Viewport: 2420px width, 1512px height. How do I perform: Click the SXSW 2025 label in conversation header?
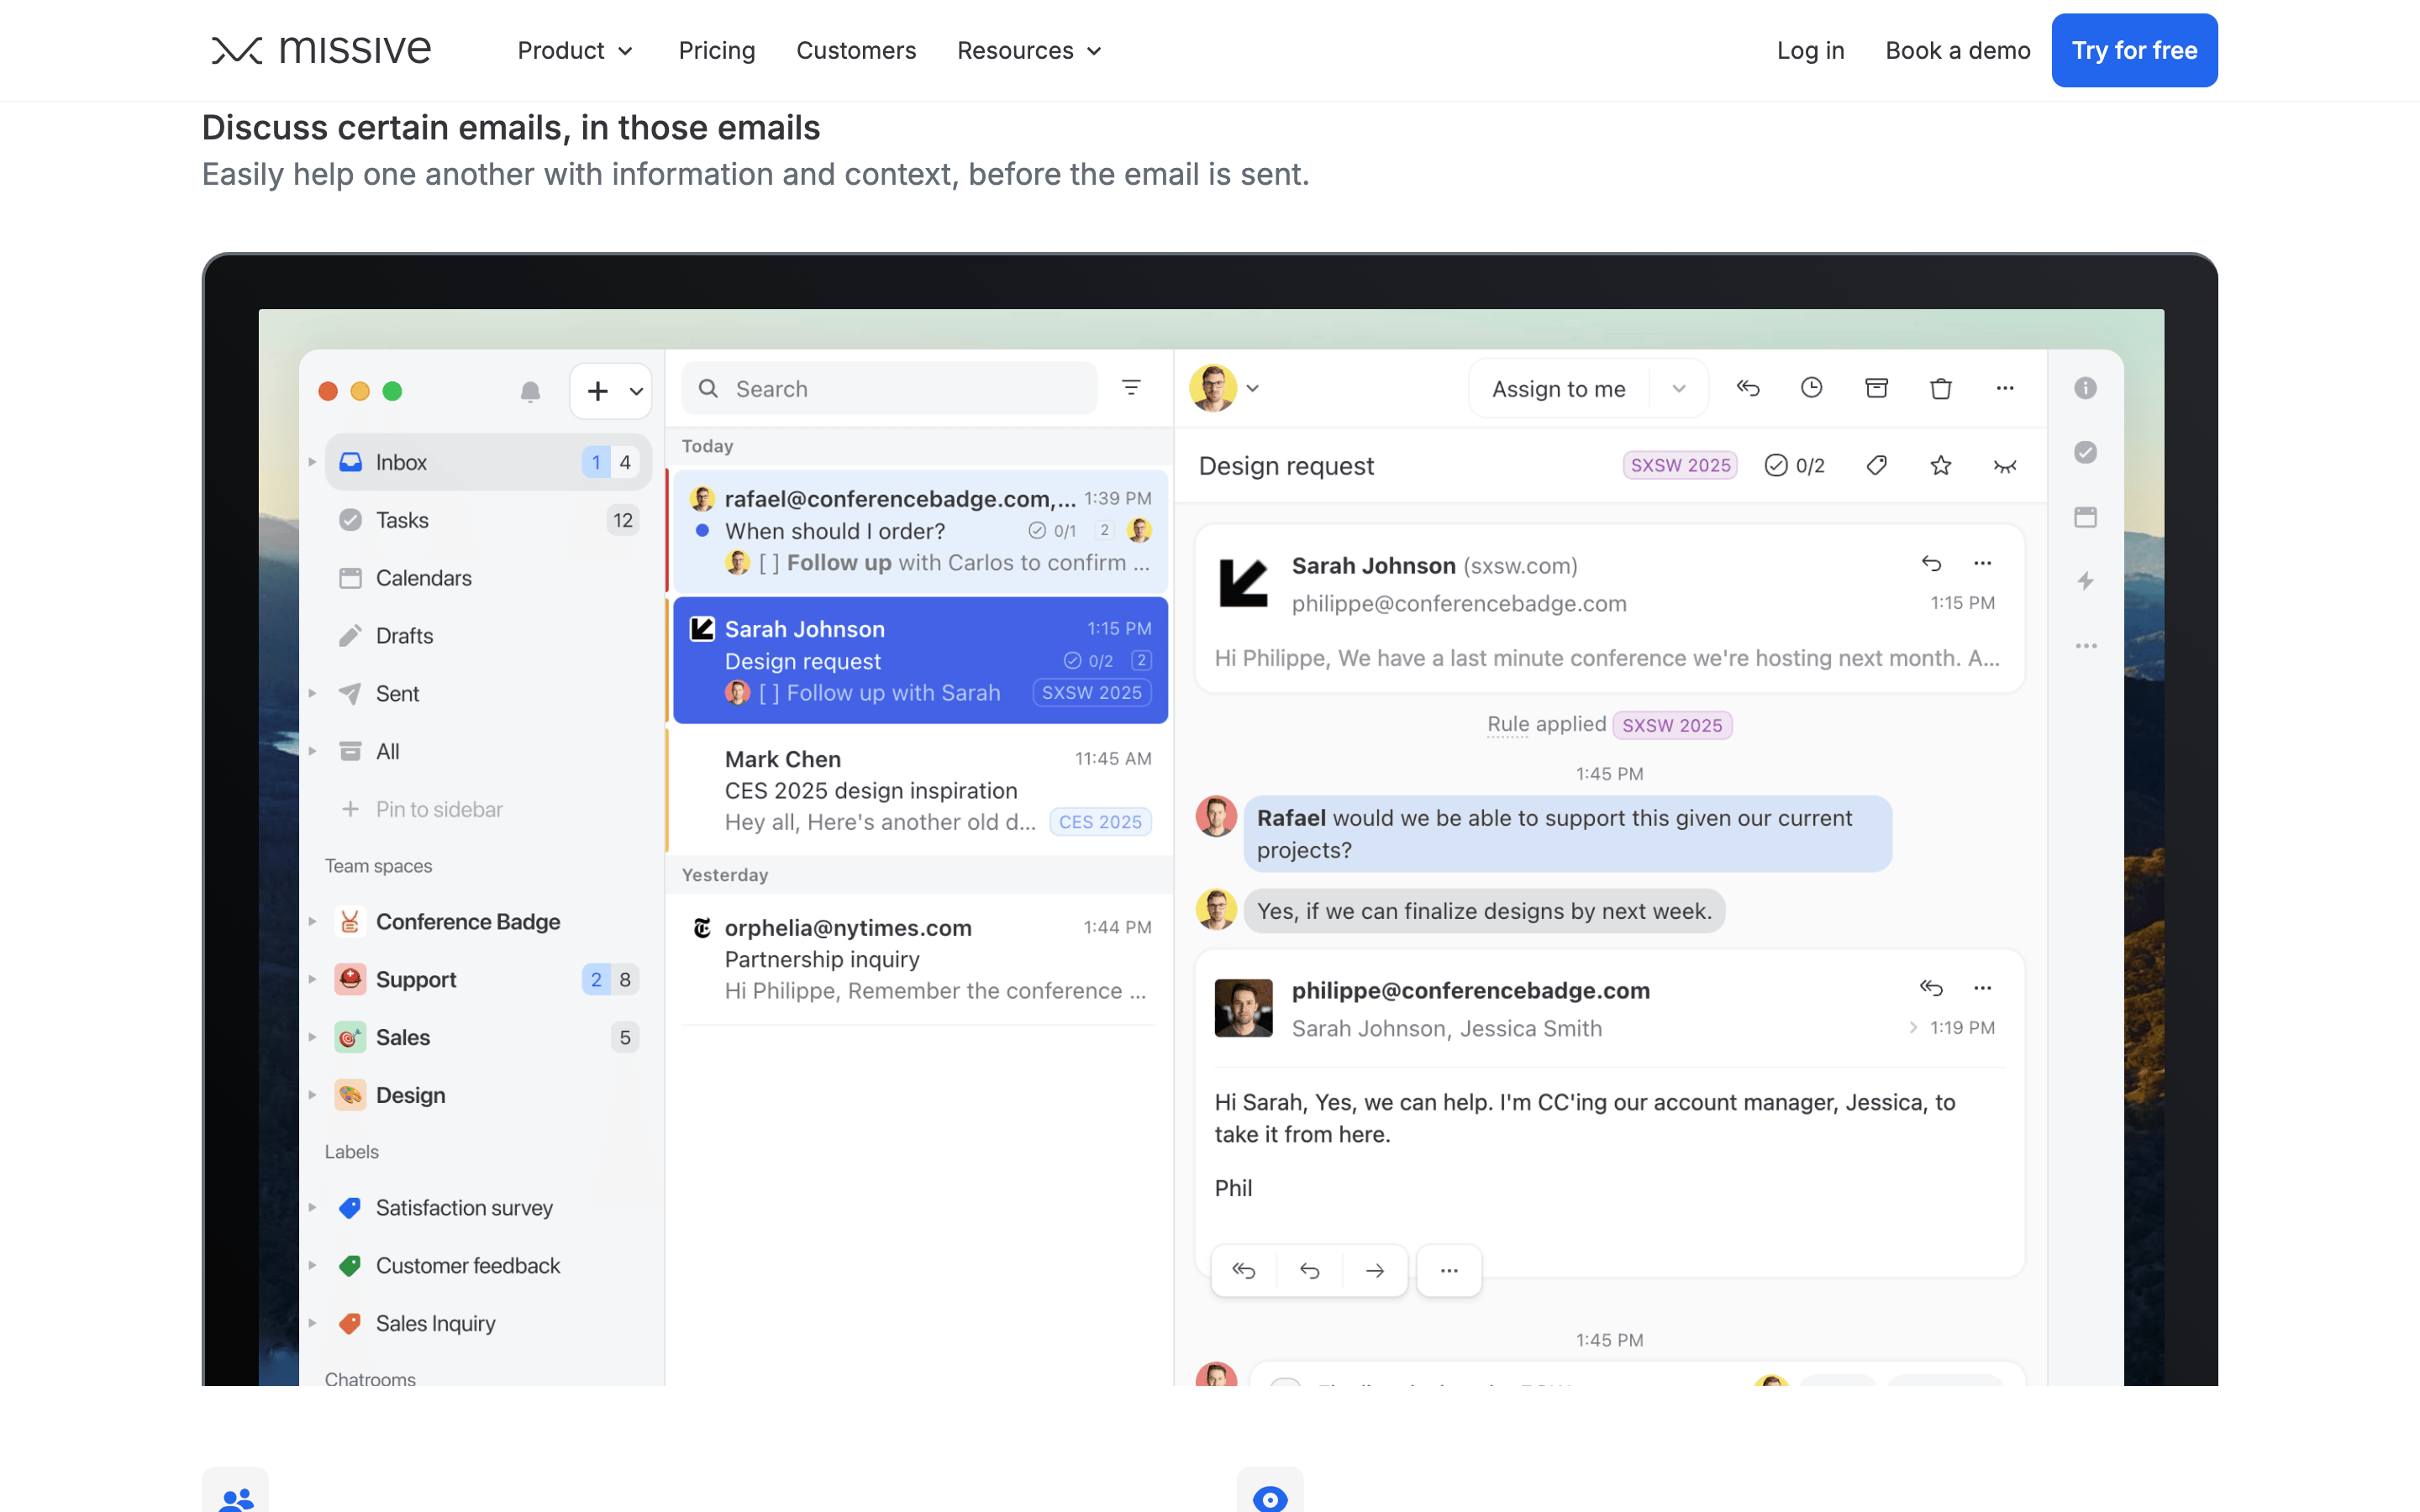pyautogui.click(x=1680, y=465)
